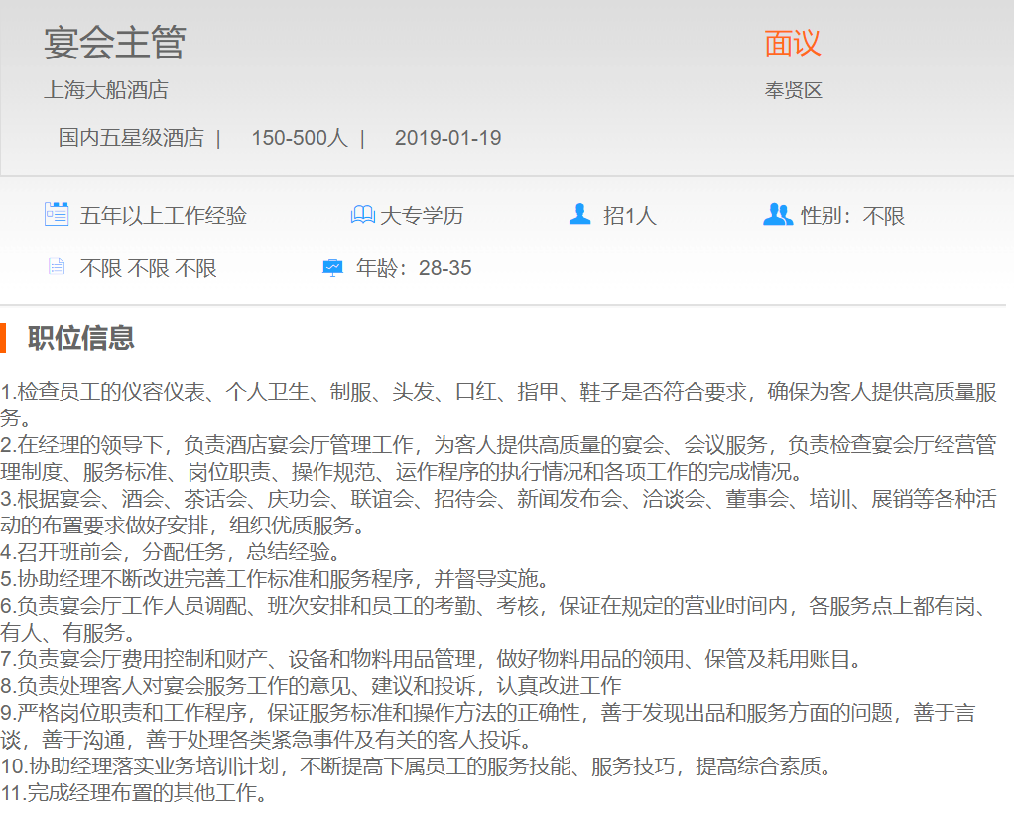
Task: Select the 奉贤区 district label
Action: [x=793, y=91]
